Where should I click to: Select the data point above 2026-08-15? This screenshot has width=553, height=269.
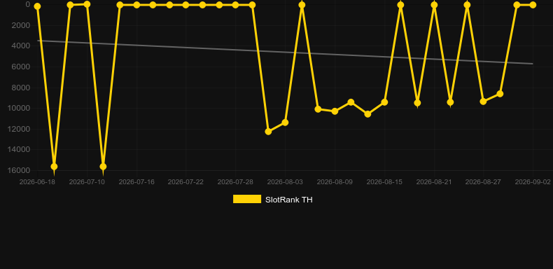(x=384, y=102)
